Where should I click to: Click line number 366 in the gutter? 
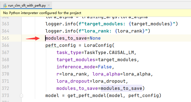(6, 45)
